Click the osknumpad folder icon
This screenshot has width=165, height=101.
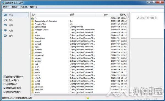coord(32,55)
